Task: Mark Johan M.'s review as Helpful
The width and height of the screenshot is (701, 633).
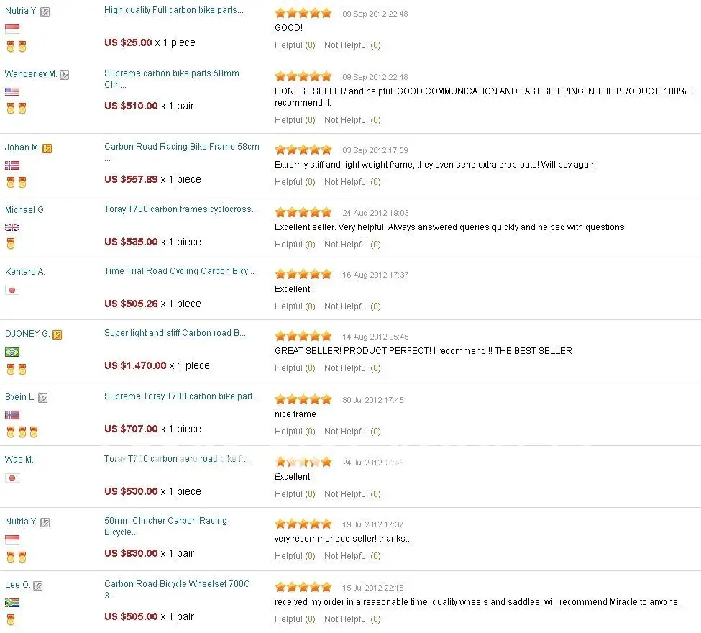Action: 295,181
